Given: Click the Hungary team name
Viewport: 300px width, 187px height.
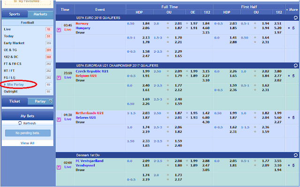Looking at the screenshot, I should coord(83,28).
